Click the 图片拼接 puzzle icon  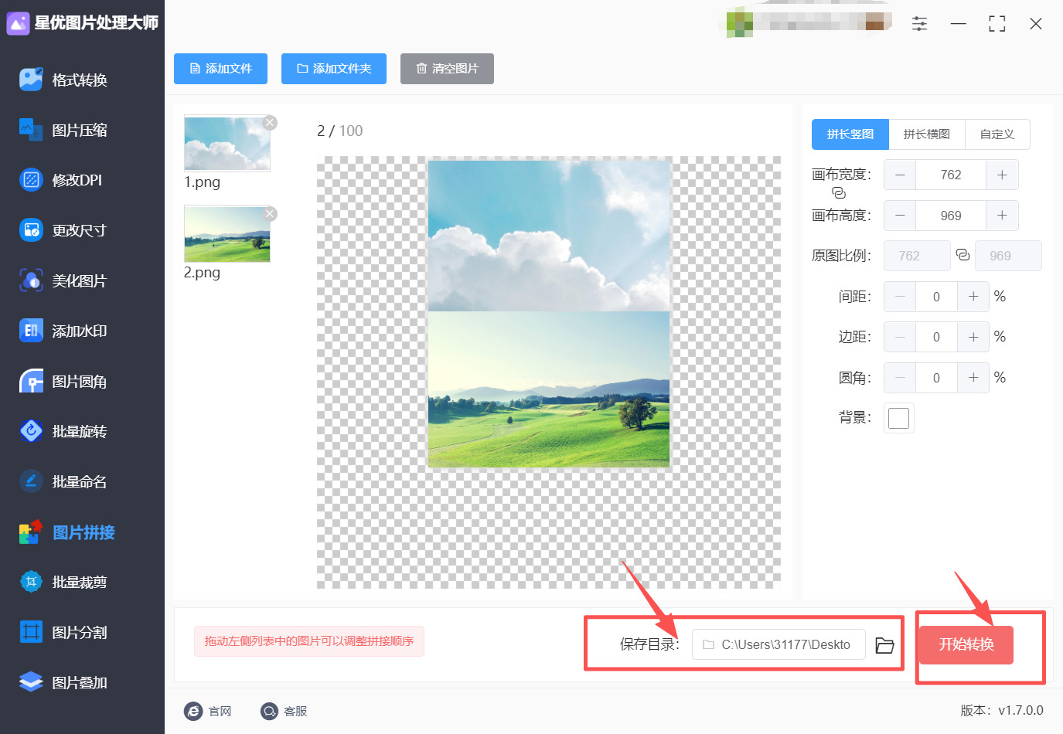click(31, 532)
